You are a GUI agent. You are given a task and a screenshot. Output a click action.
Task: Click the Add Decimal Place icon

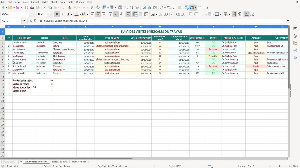tap(178, 14)
